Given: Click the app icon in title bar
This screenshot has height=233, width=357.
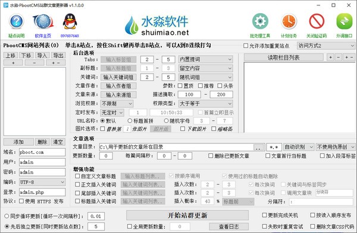Looking at the screenshot, I should [5, 5].
